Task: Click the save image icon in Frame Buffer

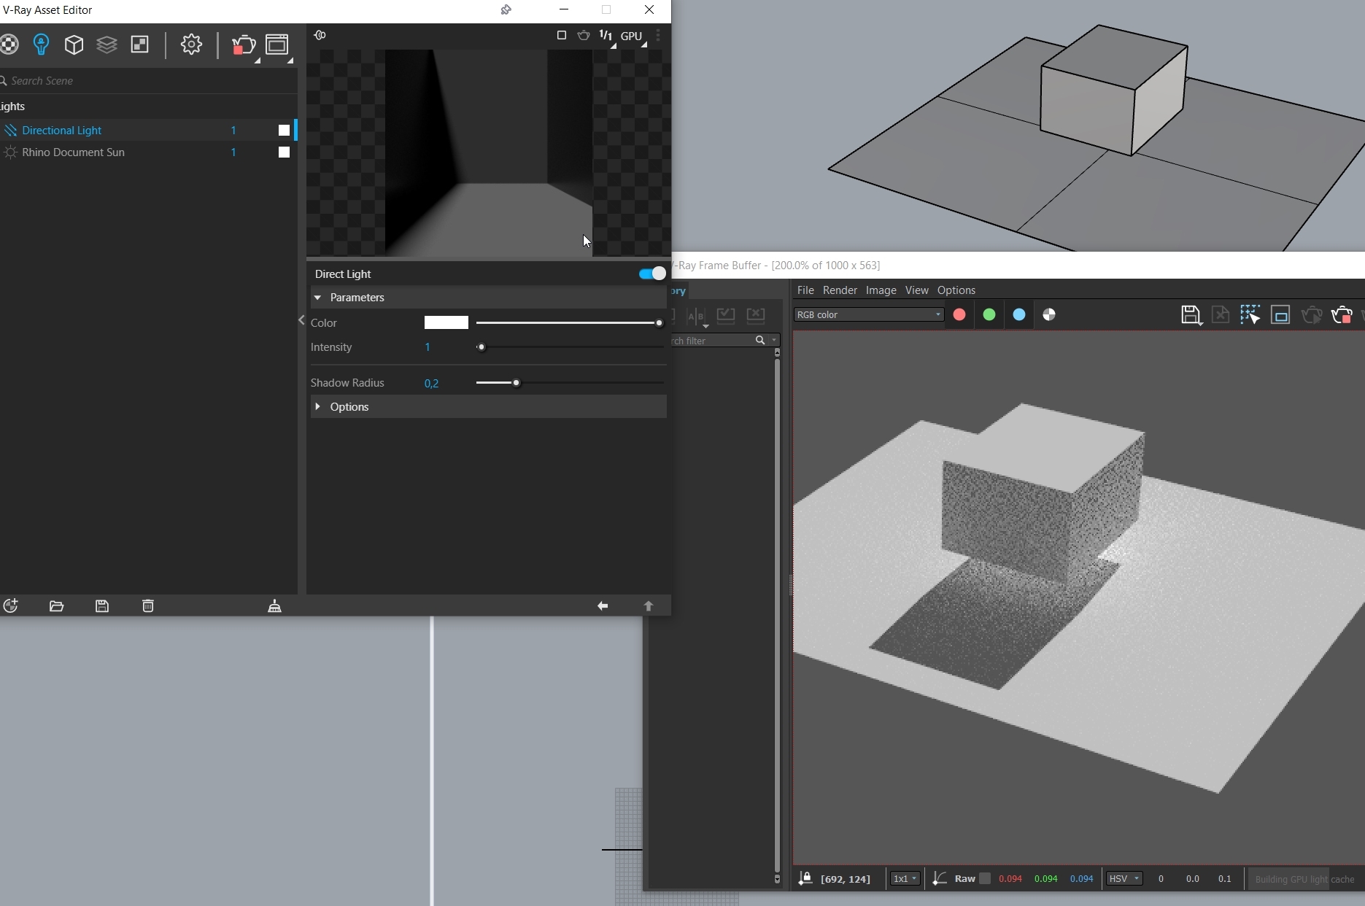Action: coord(1191,315)
